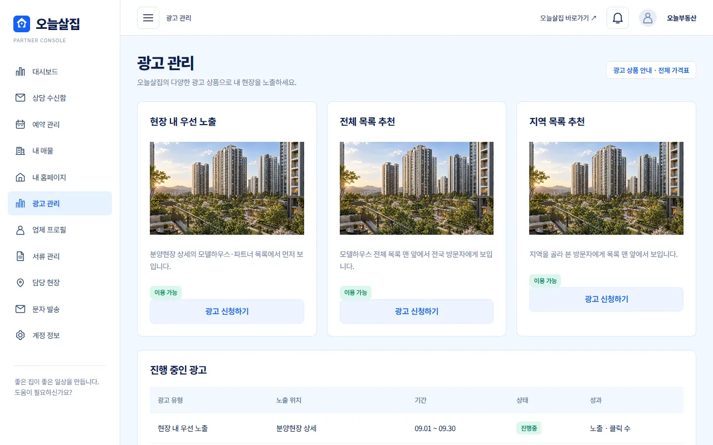Click the 진행중 status badge
The image size is (713, 445).
coord(529,428)
